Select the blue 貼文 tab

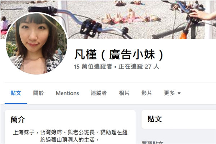tap(16, 93)
